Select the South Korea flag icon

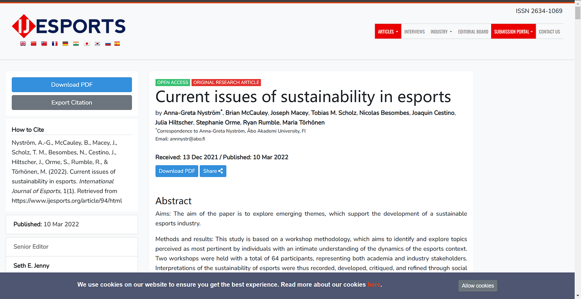(98, 44)
